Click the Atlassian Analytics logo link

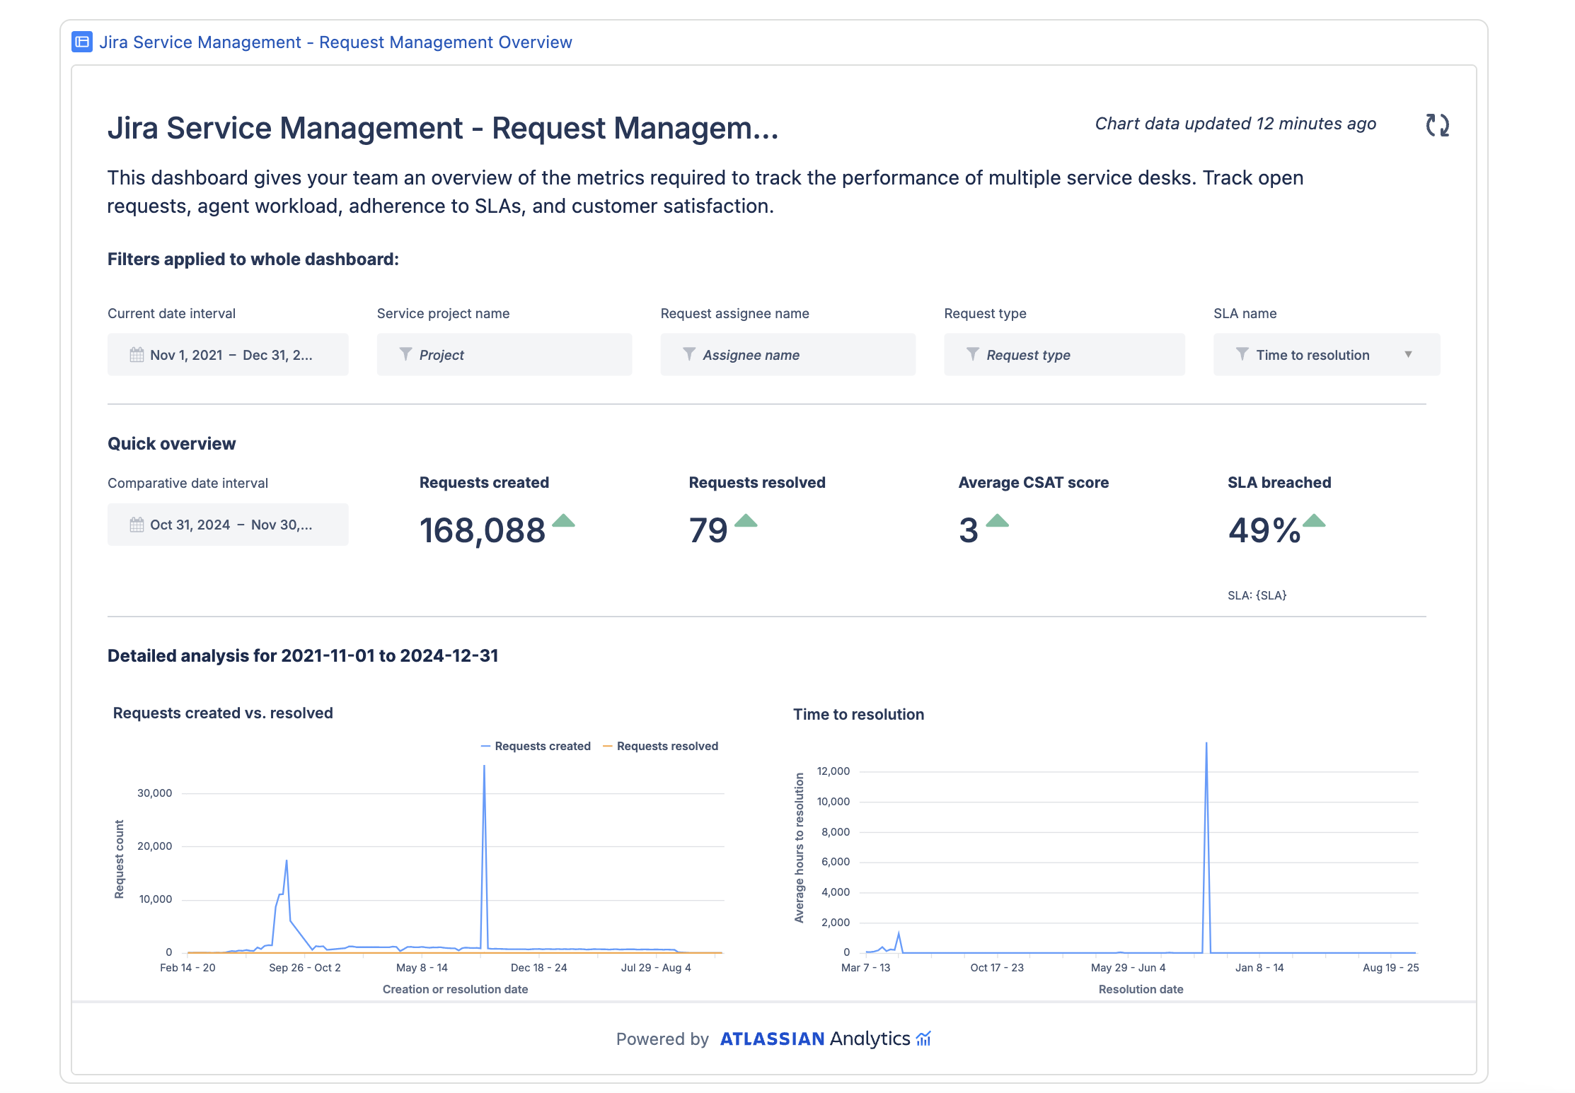click(825, 1039)
